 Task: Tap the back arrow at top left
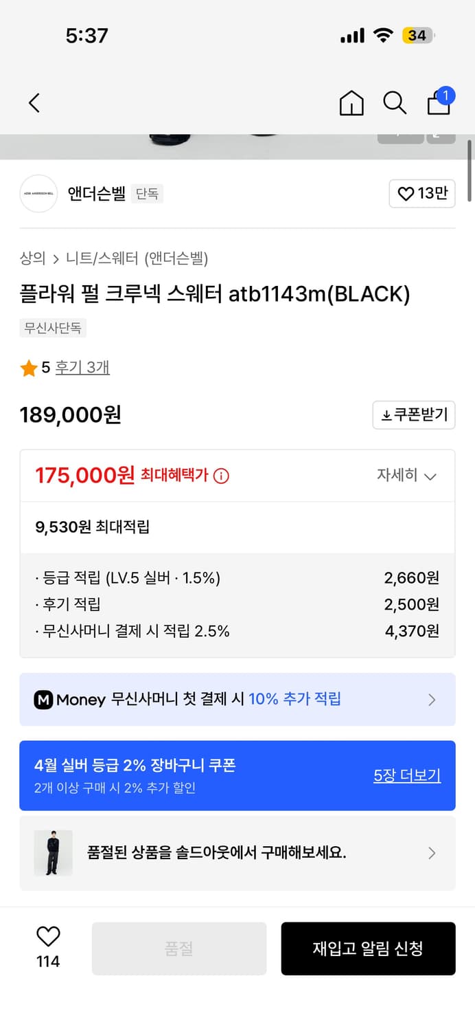[33, 102]
